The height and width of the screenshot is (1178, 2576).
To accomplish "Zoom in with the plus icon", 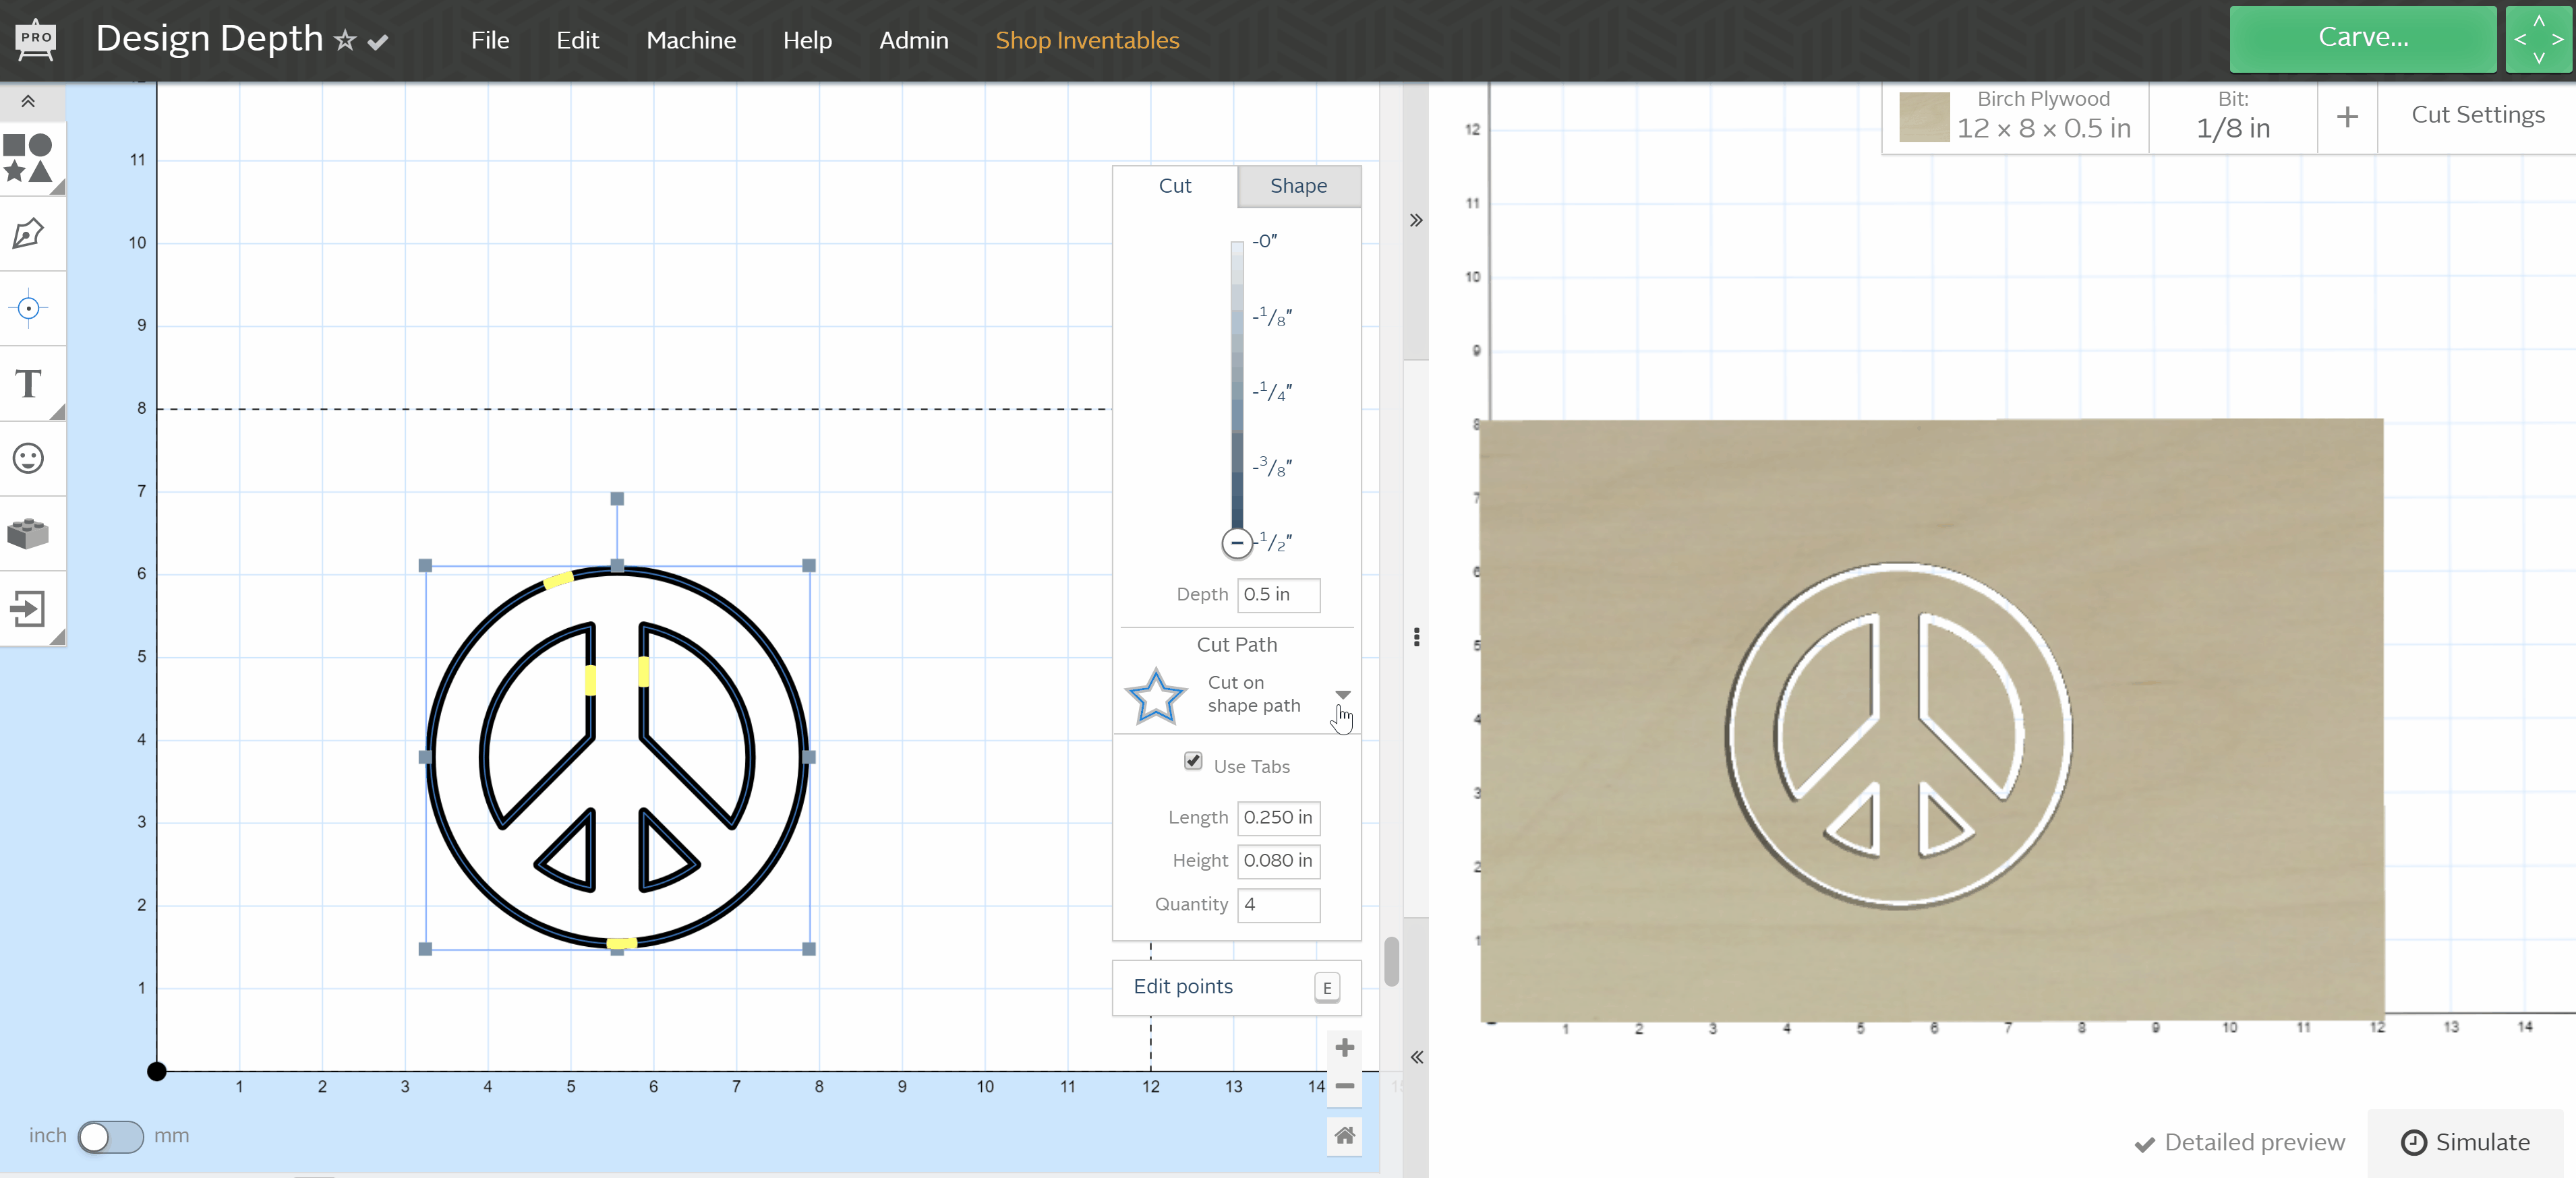I will [1344, 1047].
